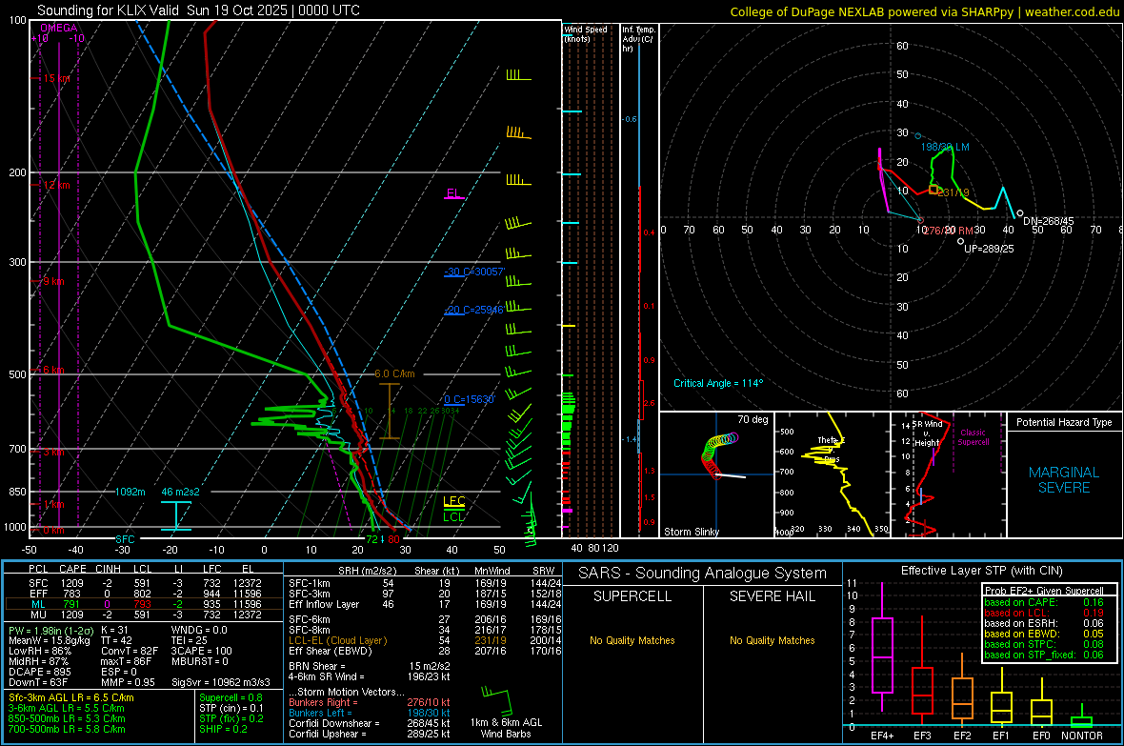Image resolution: width=1124 pixels, height=746 pixels.
Task: Click the 'Effective Layer STP (with CIN)' title
Action: pos(982,571)
